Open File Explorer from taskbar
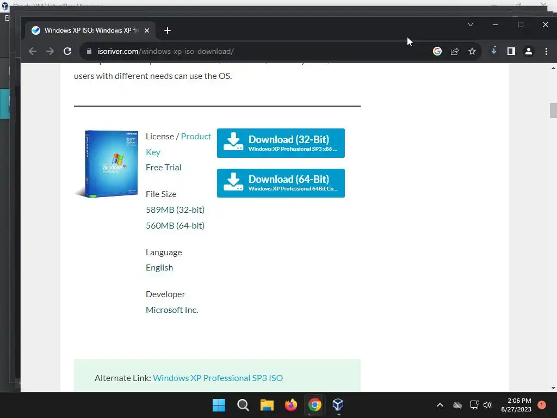 click(x=267, y=405)
